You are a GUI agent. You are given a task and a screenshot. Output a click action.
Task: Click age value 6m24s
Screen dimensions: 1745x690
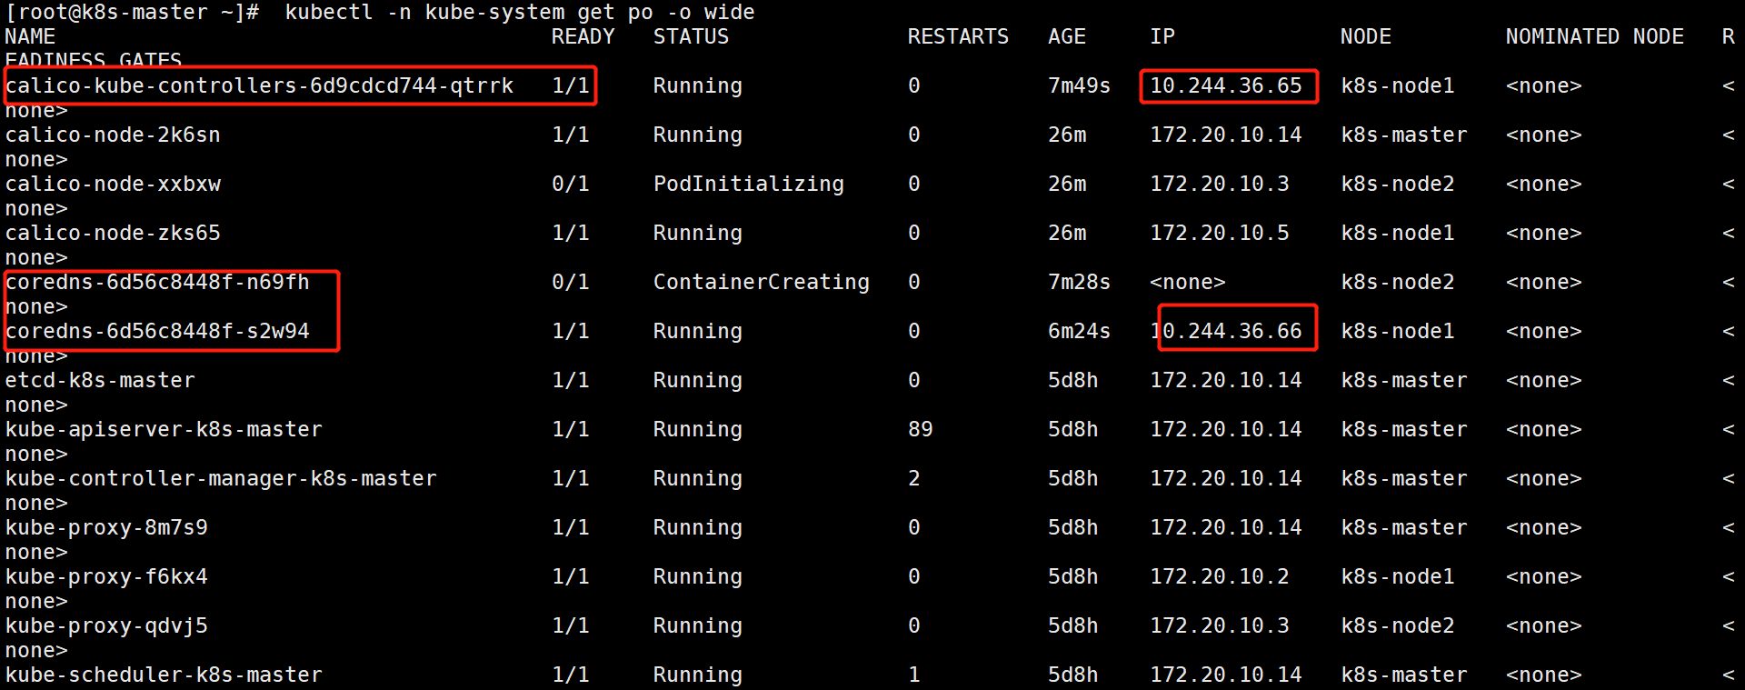tap(1079, 331)
